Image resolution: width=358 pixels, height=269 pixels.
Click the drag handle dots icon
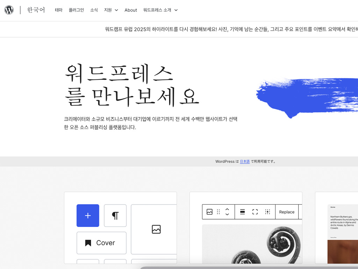[218, 212]
